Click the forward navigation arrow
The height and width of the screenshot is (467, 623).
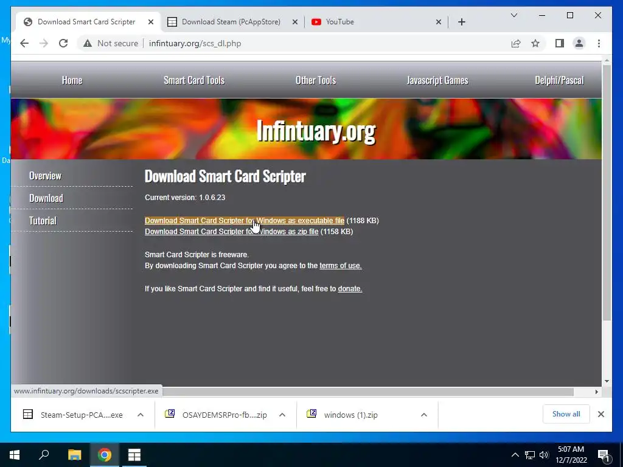[44, 43]
